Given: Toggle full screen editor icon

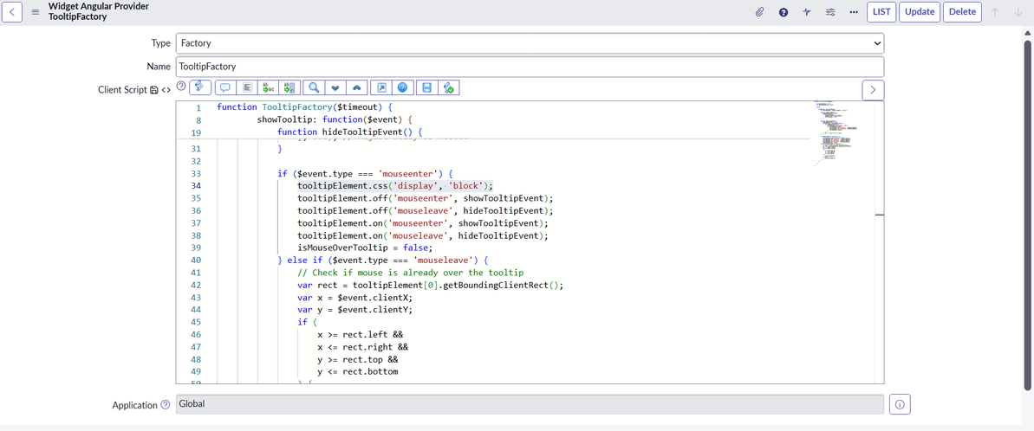Looking at the screenshot, I should tap(381, 87).
